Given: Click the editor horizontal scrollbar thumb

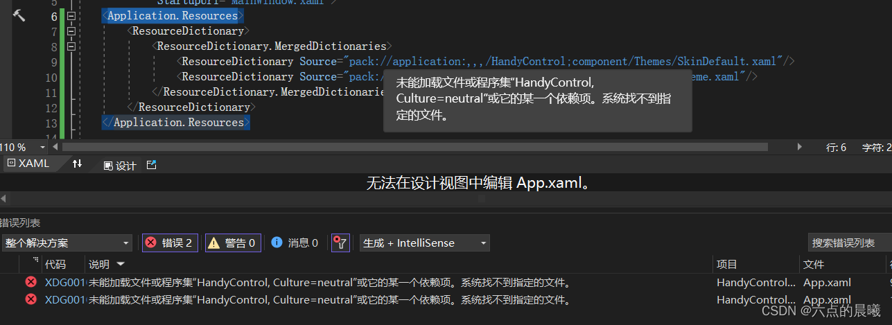Looking at the screenshot, I should point(415,147).
